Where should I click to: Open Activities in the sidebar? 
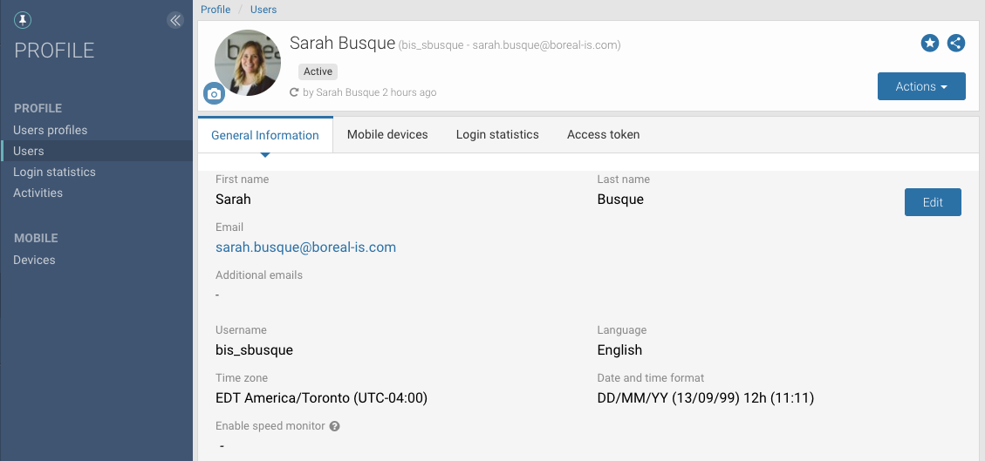point(38,193)
